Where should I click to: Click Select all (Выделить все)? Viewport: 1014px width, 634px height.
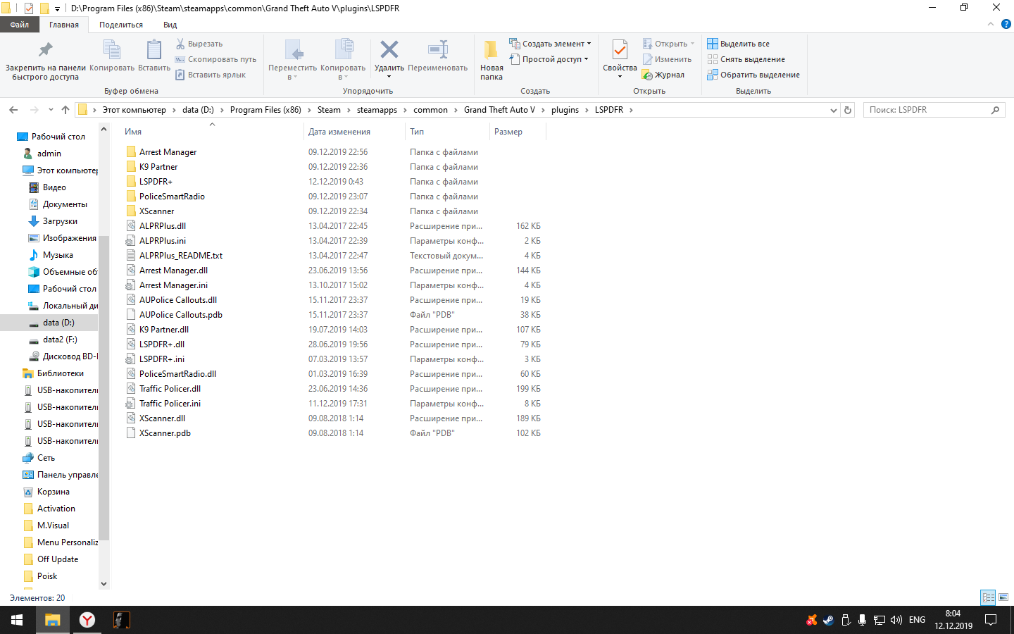(739, 44)
